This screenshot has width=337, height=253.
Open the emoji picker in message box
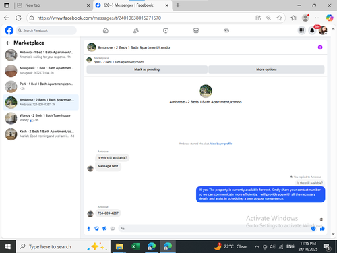(313, 229)
